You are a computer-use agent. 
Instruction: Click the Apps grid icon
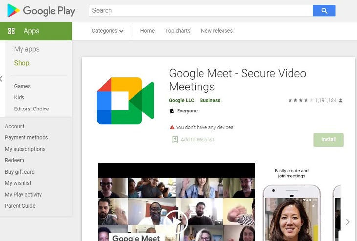pos(11,31)
